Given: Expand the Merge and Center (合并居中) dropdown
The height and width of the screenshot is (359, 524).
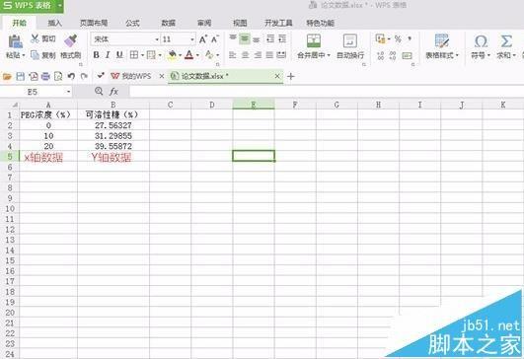Looking at the screenshot, I should [x=329, y=55].
